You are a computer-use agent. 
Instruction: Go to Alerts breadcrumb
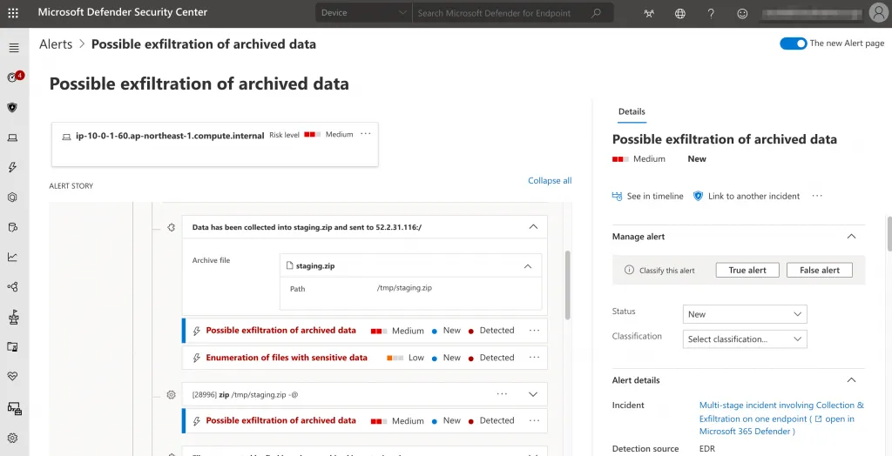pyautogui.click(x=56, y=44)
